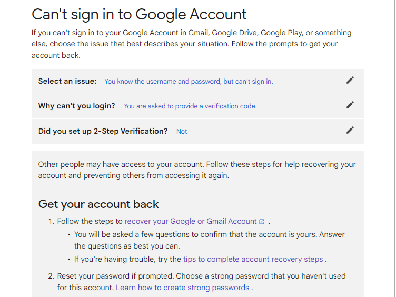Click the selected issue "You know the username and password"
396x297 pixels.
tap(189, 81)
